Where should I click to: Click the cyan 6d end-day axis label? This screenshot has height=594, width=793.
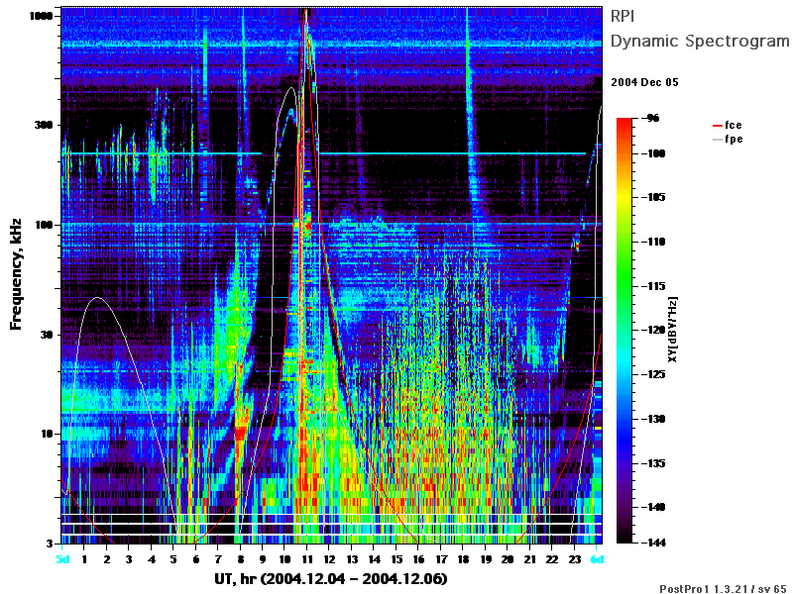598,559
